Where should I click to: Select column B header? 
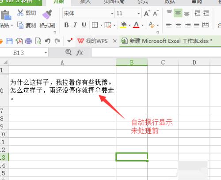coord(132,62)
